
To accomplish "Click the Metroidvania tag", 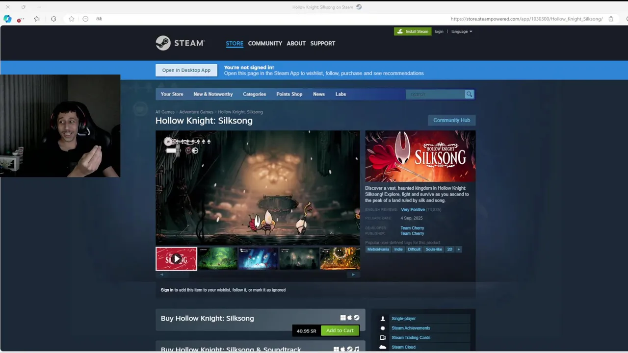I will tap(378, 249).
